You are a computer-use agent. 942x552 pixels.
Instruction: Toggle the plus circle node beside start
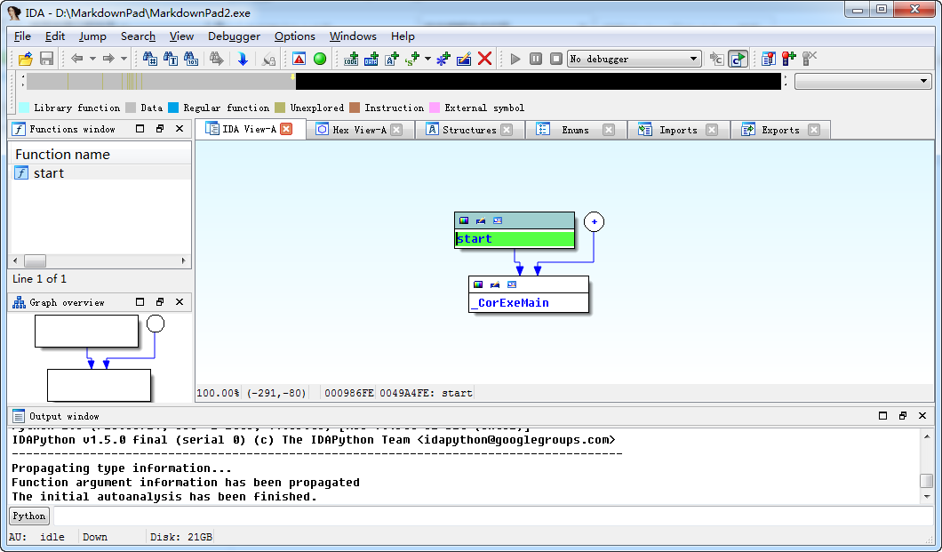click(x=595, y=222)
